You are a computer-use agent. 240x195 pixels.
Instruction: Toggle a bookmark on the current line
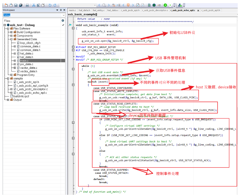[x=128, y=5]
